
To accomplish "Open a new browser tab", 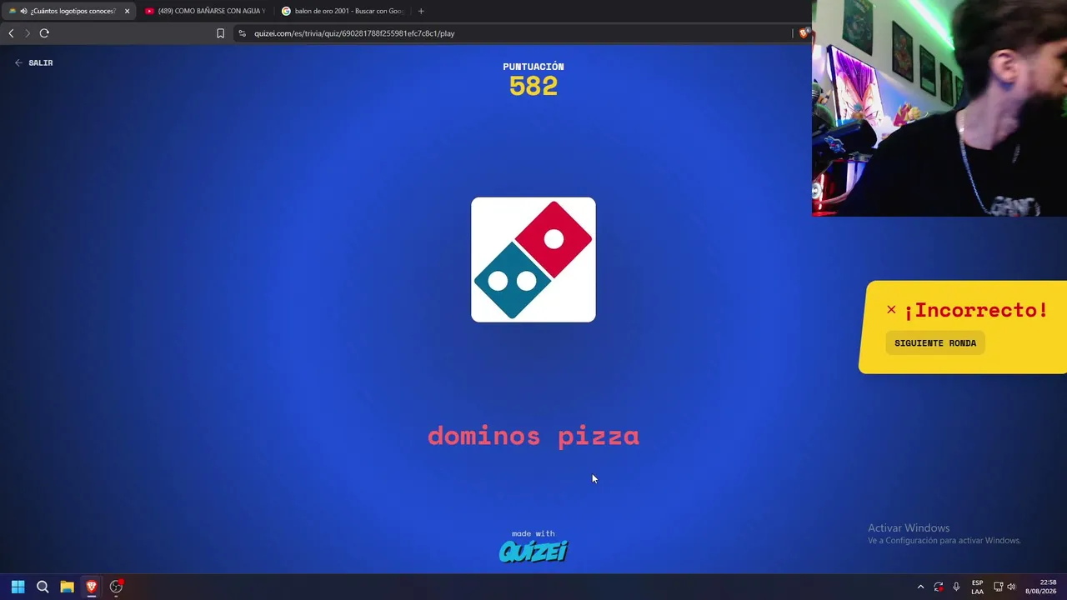I will 421,11.
